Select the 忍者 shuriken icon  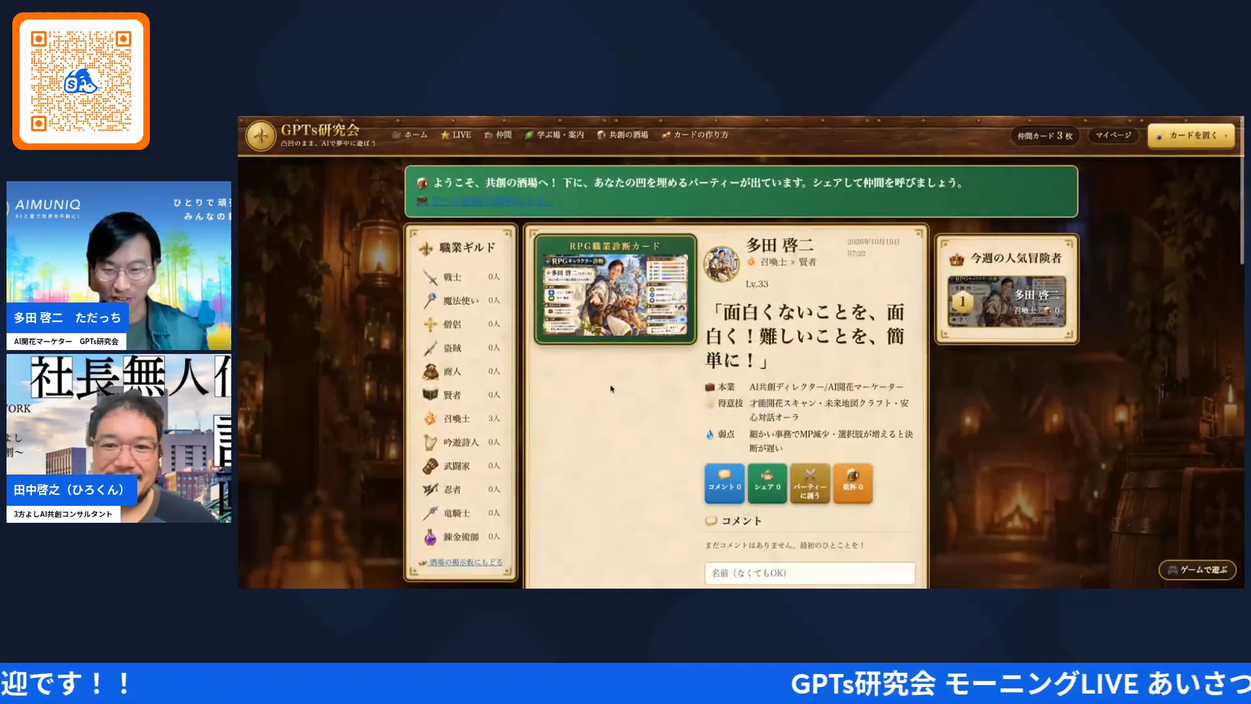pos(430,490)
